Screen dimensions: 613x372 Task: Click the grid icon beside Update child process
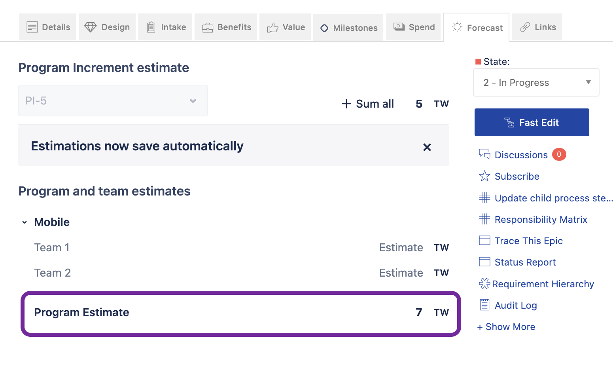click(x=484, y=197)
